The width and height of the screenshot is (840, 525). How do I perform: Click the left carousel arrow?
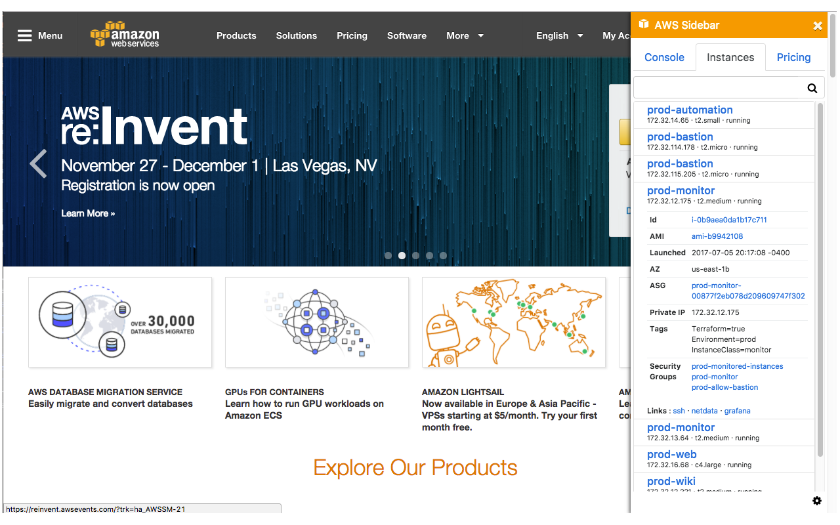37,163
